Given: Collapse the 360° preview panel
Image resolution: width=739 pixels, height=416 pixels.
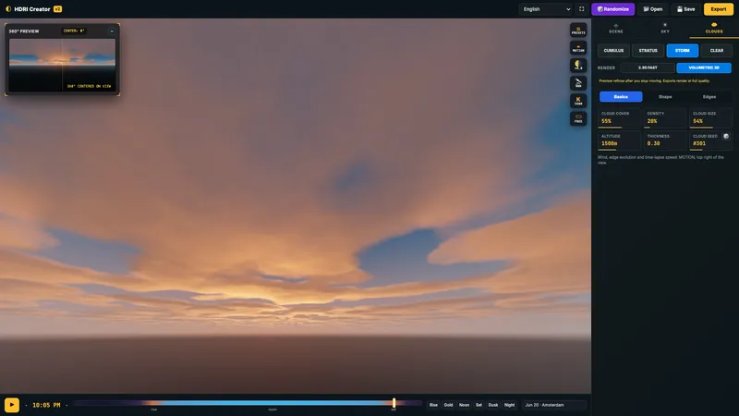Looking at the screenshot, I should click(x=112, y=31).
